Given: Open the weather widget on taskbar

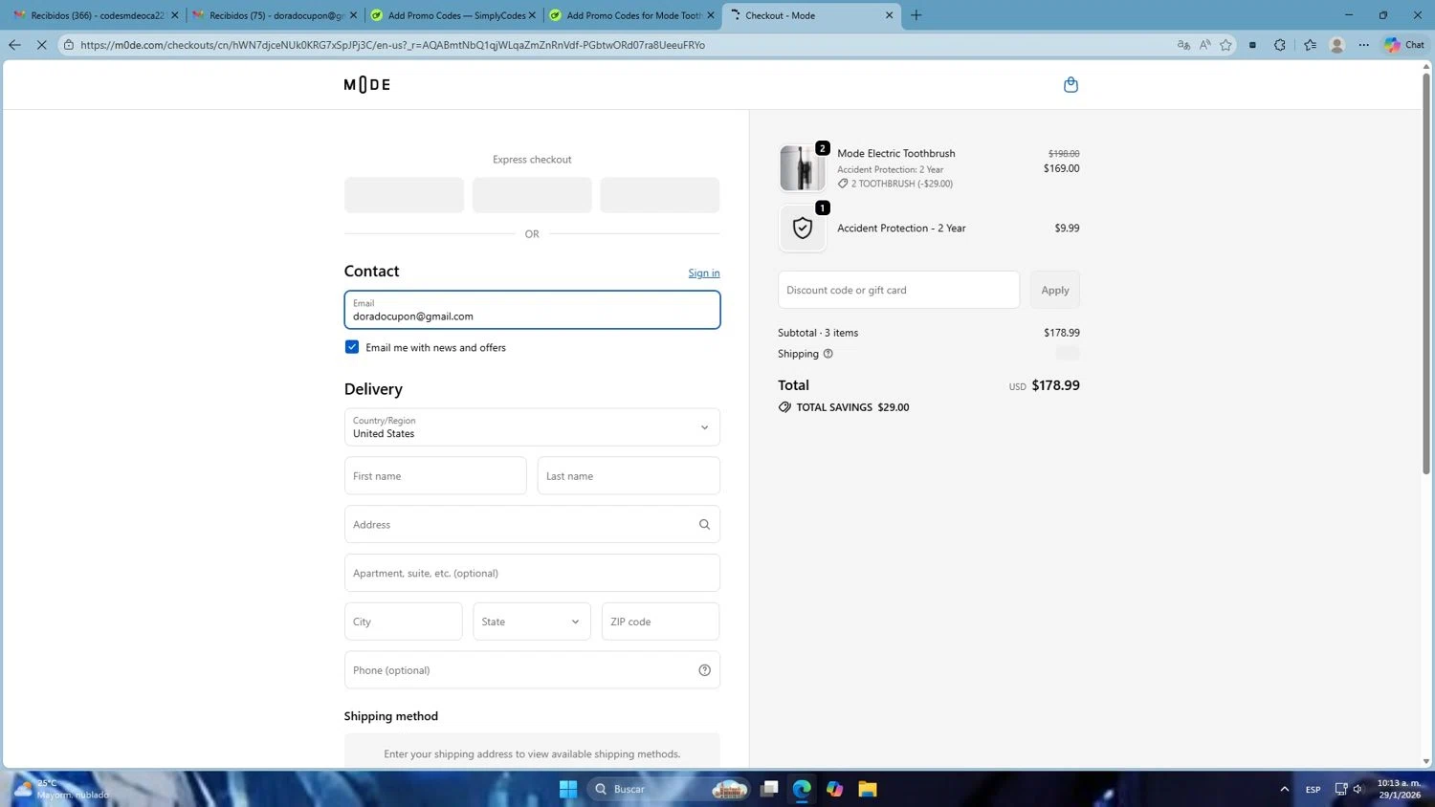Looking at the screenshot, I should tap(59, 789).
